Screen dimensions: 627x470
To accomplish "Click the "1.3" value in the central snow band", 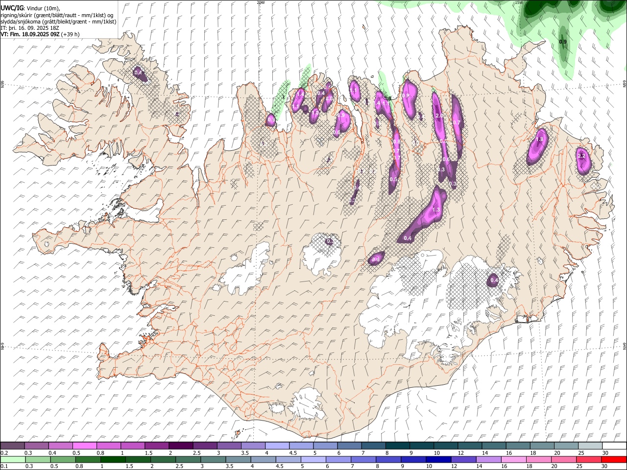I will (437, 210).
